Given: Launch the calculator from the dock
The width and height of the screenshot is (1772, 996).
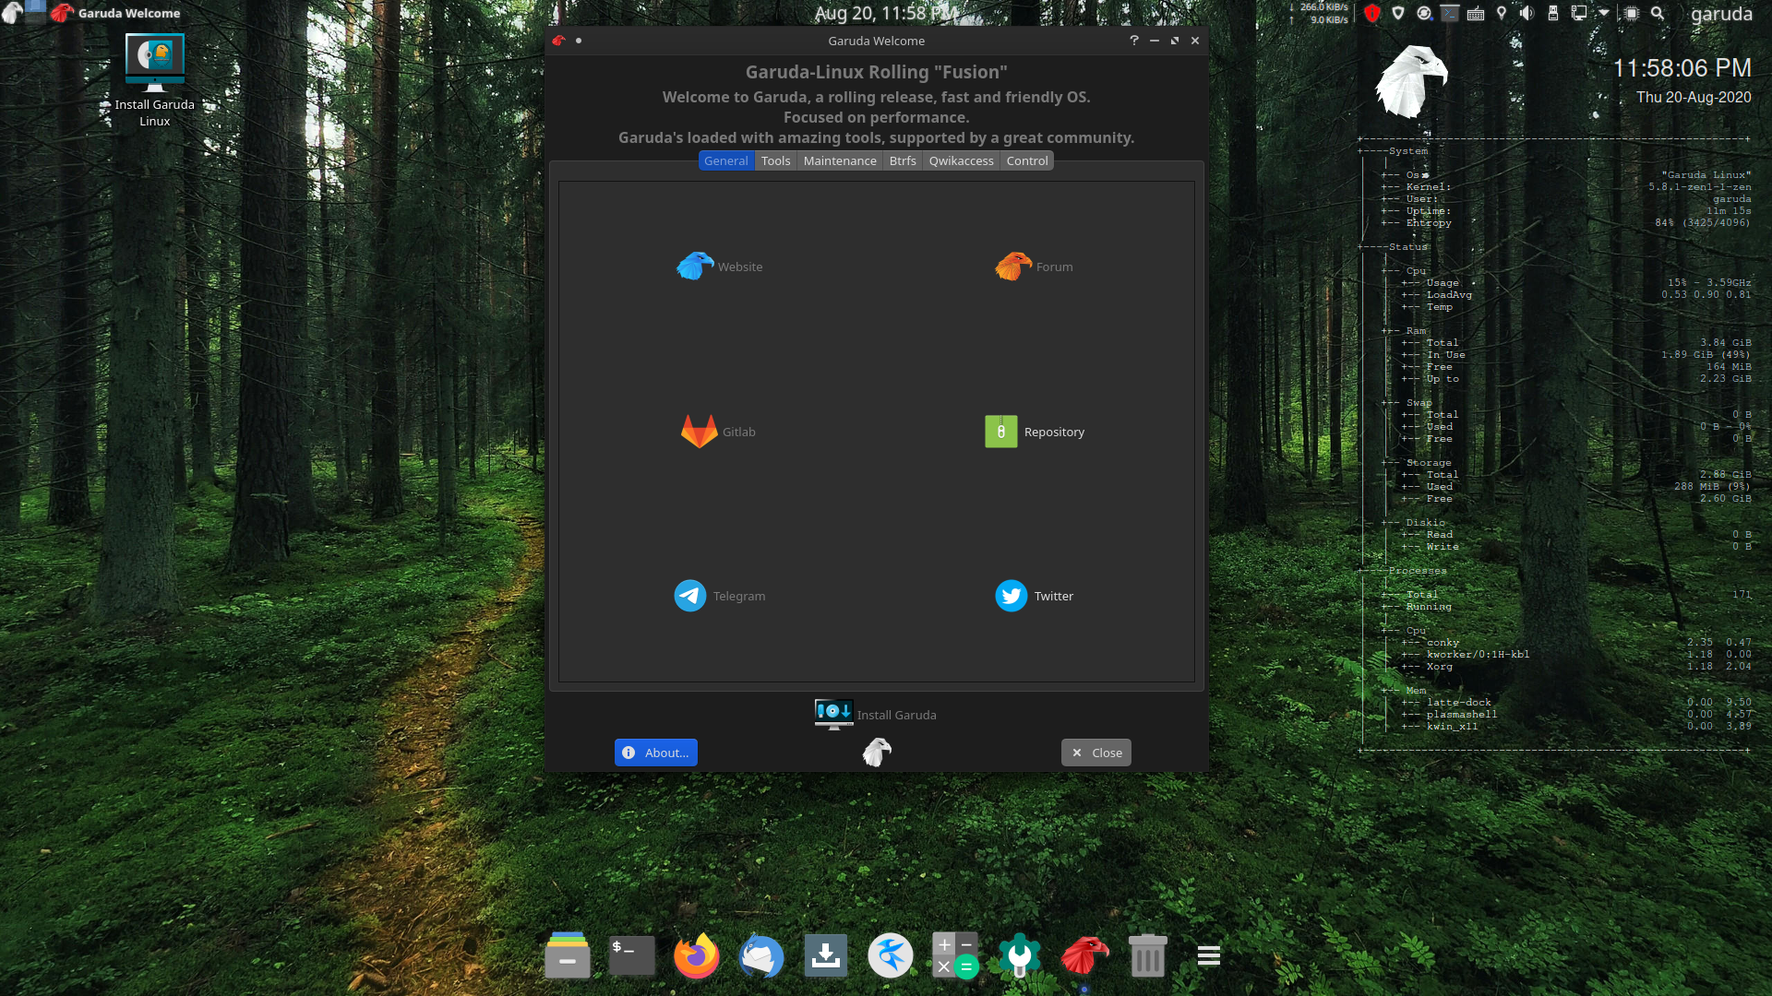Looking at the screenshot, I should [x=955, y=955].
